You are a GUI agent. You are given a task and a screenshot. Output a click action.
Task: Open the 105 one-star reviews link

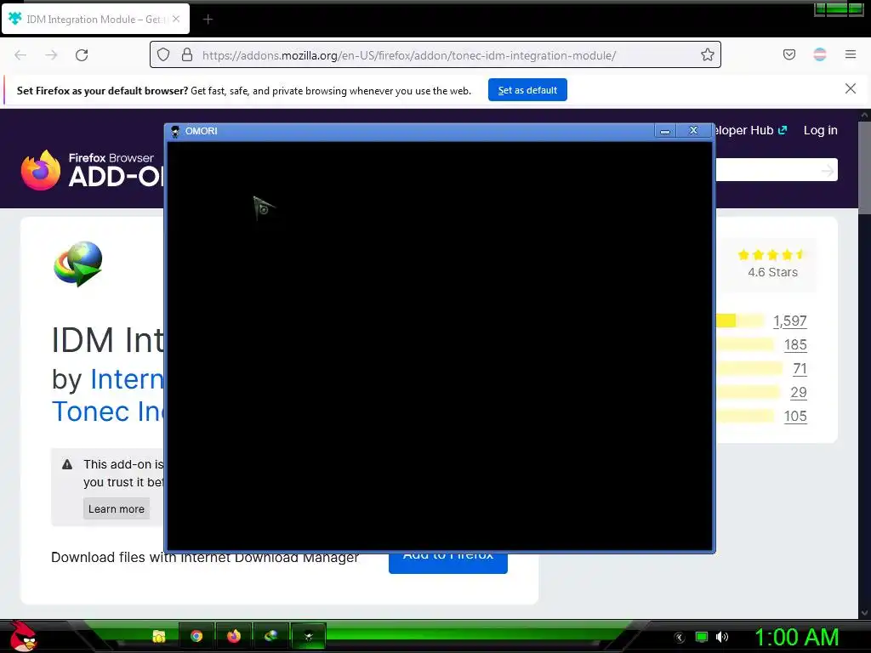(795, 417)
